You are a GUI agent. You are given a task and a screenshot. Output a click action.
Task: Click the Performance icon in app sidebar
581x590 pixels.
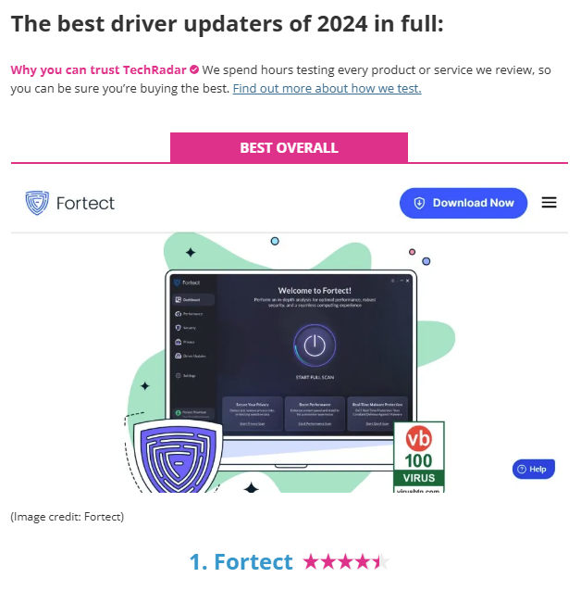(179, 314)
